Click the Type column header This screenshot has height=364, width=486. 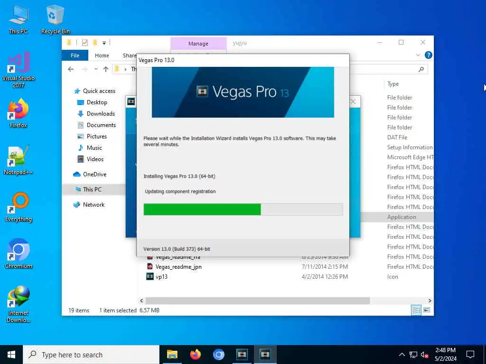(x=393, y=84)
